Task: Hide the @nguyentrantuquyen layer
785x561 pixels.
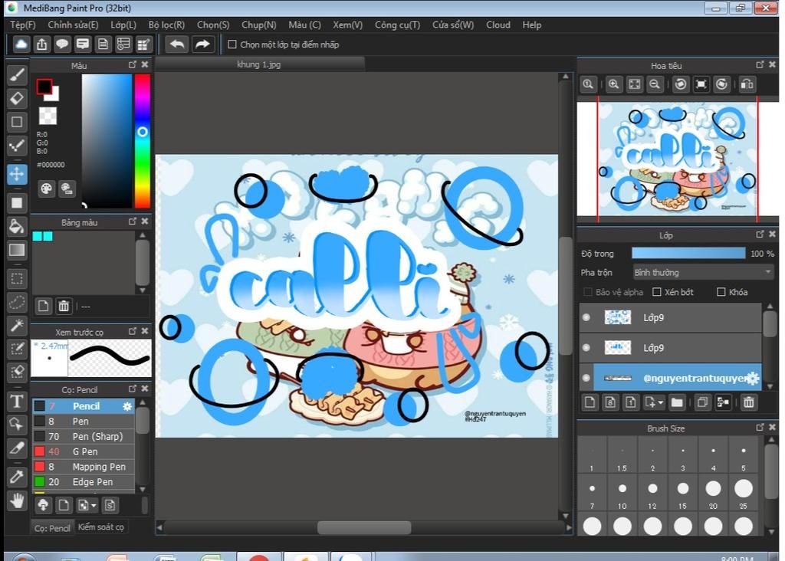Action: click(586, 378)
